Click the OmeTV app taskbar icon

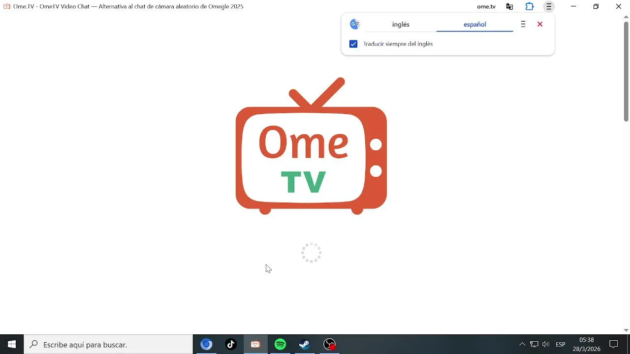256,345
